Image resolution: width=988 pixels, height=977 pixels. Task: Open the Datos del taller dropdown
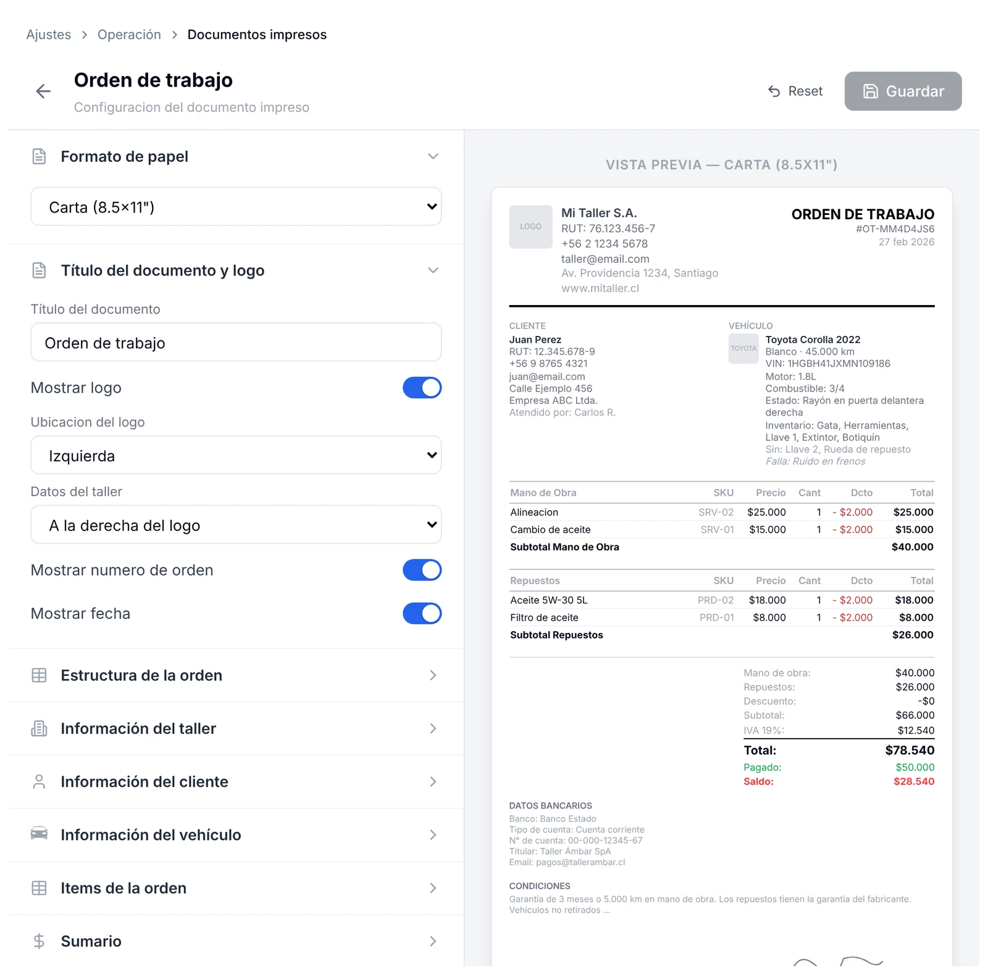[x=236, y=524]
